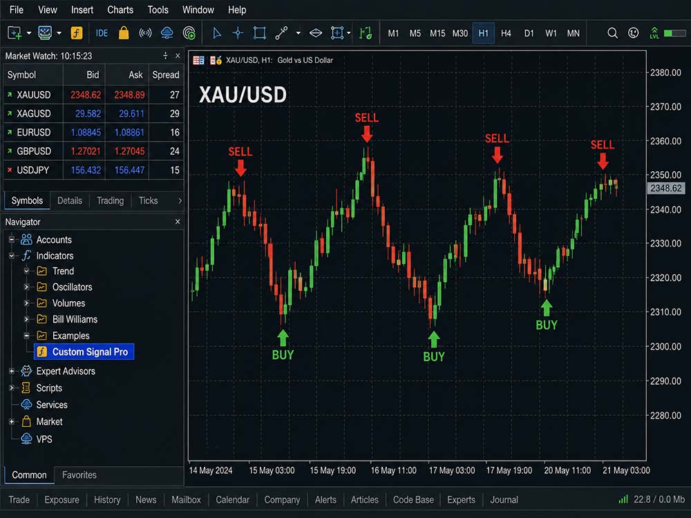Select the M1 timeframe

click(x=393, y=33)
